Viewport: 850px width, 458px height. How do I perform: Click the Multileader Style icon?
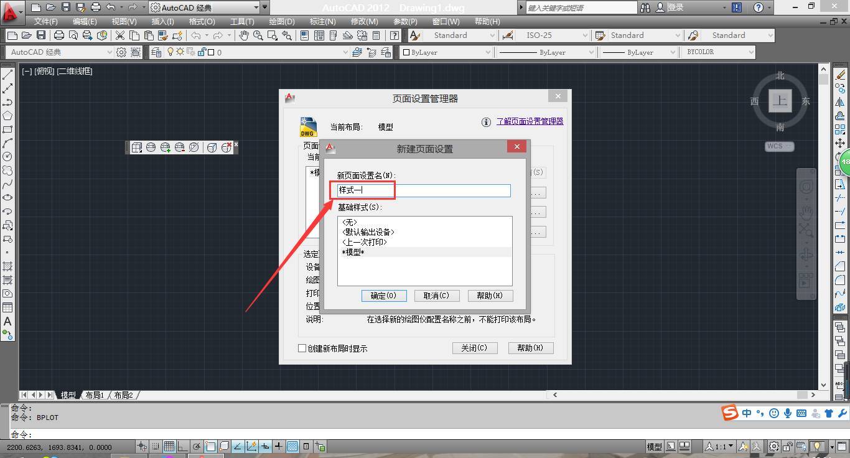tap(694, 35)
